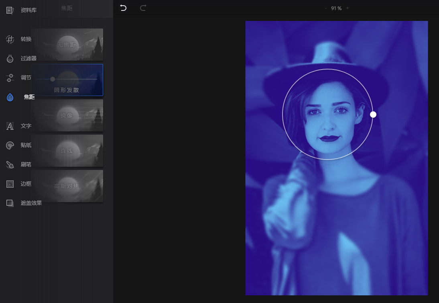The height and width of the screenshot is (303, 439).
Task: Open the 文字 text tool icon
Action: pos(10,126)
